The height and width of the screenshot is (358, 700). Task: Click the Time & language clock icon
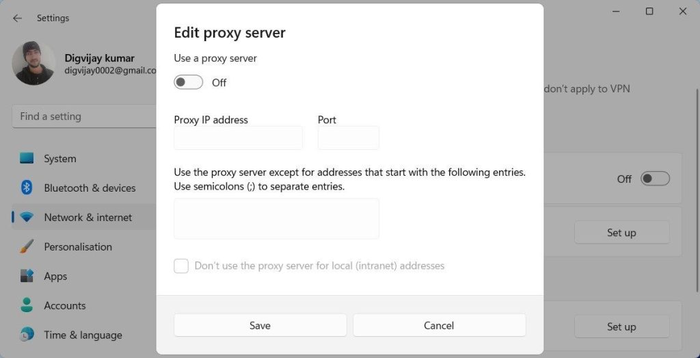pyautogui.click(x=27, y=335)
